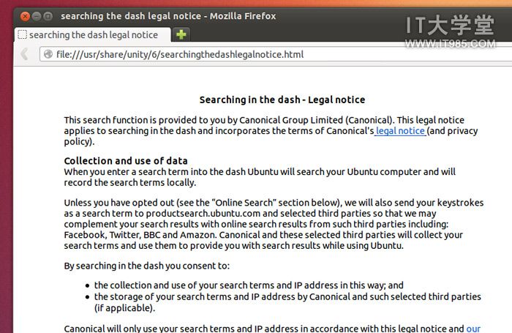Image resolution: width=512 pixels, height=333 pixels.
Task: Go back with the back arrow
Action: (24, 54)
